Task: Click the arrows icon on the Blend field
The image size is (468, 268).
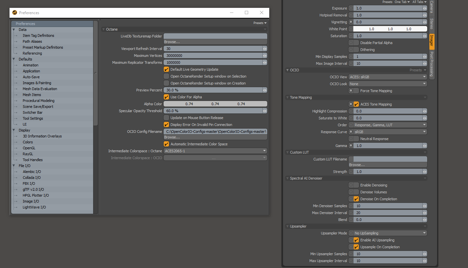Action: 425,220
